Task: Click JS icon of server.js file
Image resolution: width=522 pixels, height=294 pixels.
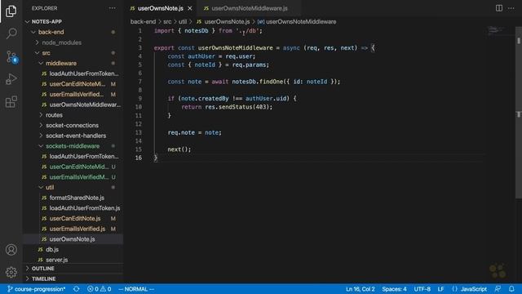Action: click(40, 260)
